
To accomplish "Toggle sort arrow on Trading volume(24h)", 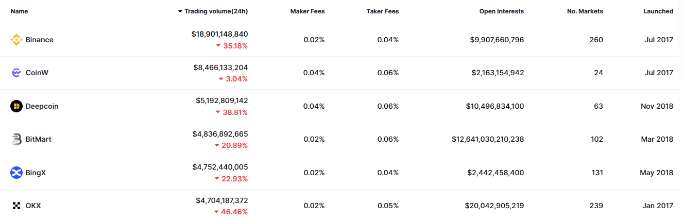I will pyautogui.click(x=180, y=11).
